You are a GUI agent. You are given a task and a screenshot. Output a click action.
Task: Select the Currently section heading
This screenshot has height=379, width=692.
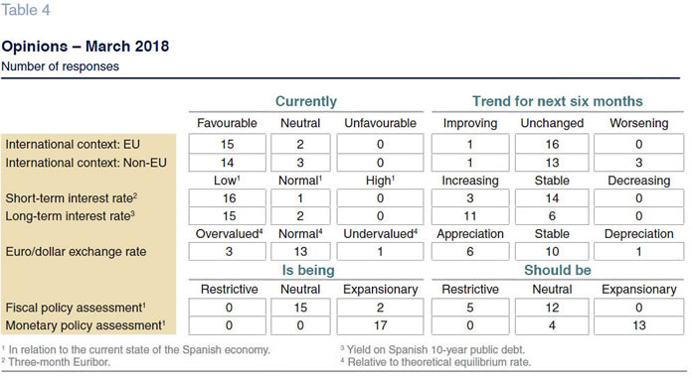[x=306, y=101]
